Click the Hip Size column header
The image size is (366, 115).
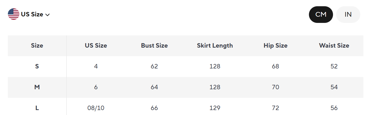pyautogui.click(x=275, y=46)
